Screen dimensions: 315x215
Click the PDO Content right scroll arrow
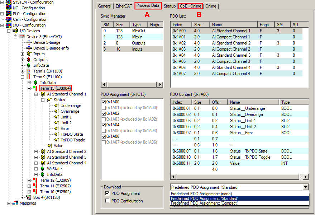tap(306, 177)
